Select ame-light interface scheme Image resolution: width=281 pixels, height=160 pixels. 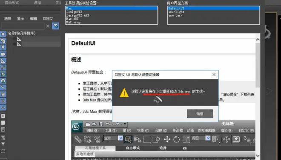tap(213, 12)
